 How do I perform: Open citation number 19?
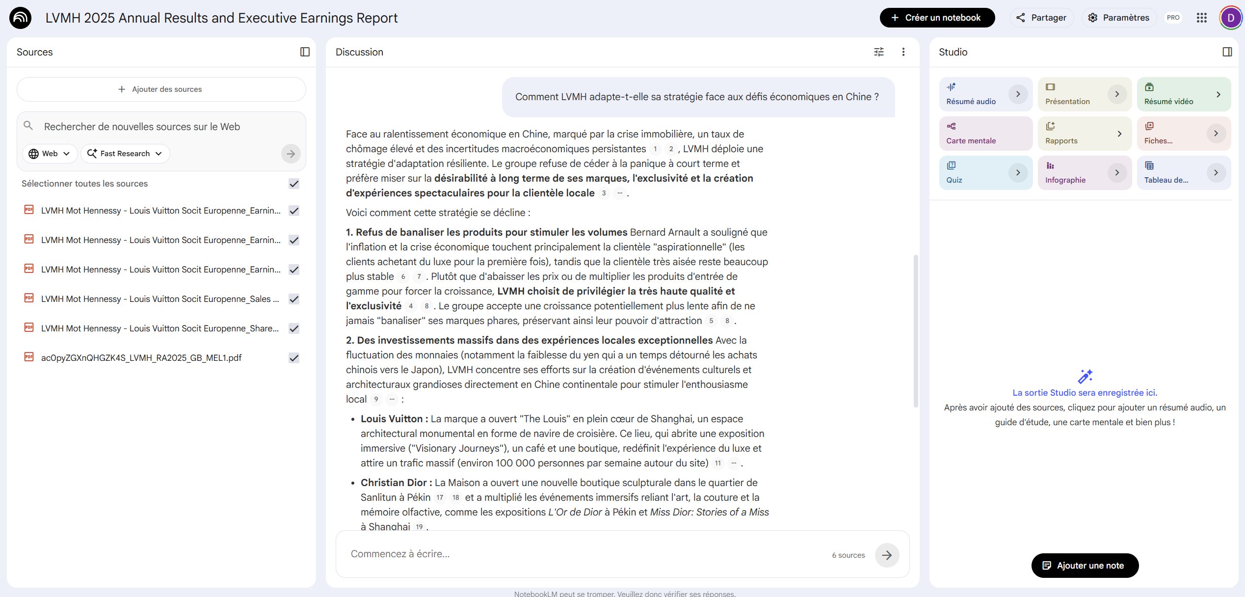pyautogui.click(x=419, y=527)
